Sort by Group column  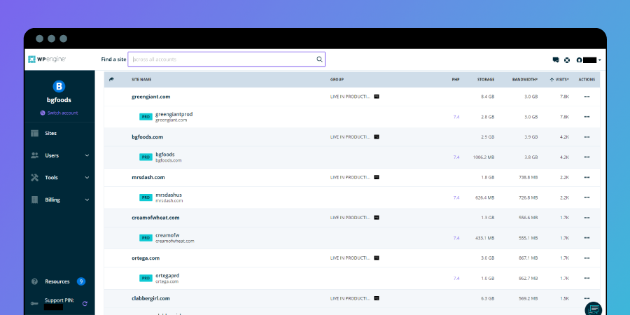[x=337, y=80]
